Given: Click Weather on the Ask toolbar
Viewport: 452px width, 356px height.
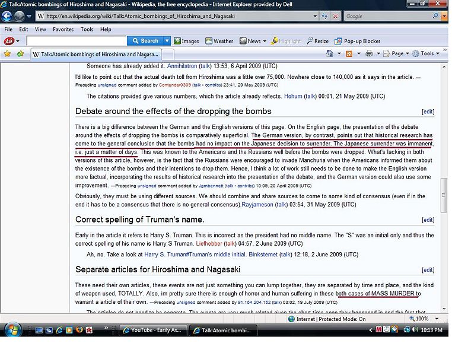Looking at the screenshot, I should [x=219, y=41].
